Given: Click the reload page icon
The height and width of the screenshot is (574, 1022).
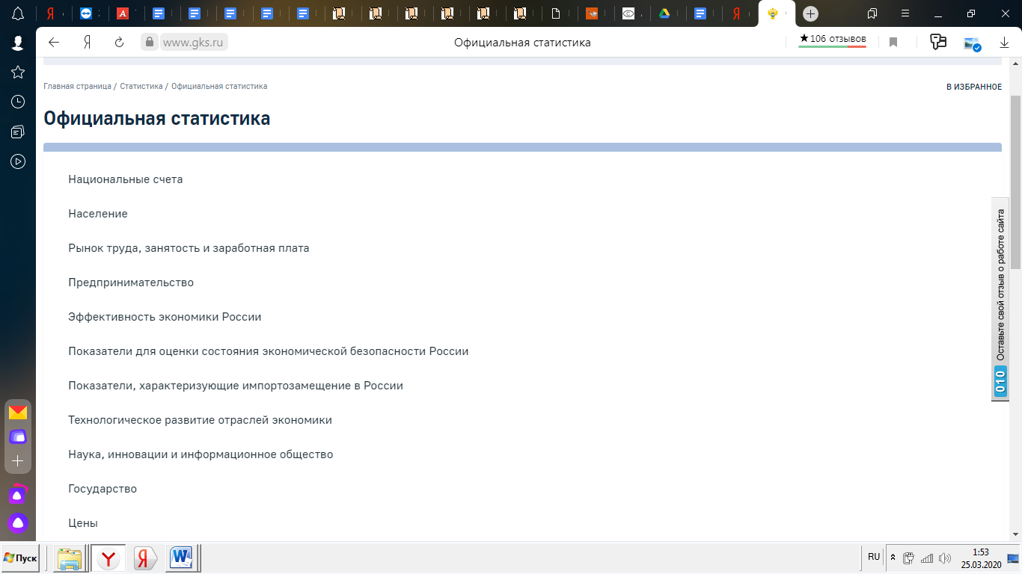Looking at the screenshot, I should click(119, 43).
